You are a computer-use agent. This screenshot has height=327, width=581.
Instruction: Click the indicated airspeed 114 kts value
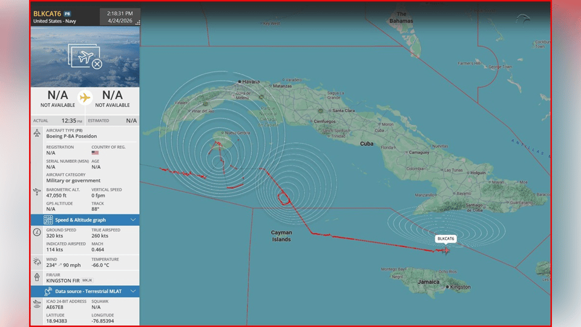tap(54, 249)
